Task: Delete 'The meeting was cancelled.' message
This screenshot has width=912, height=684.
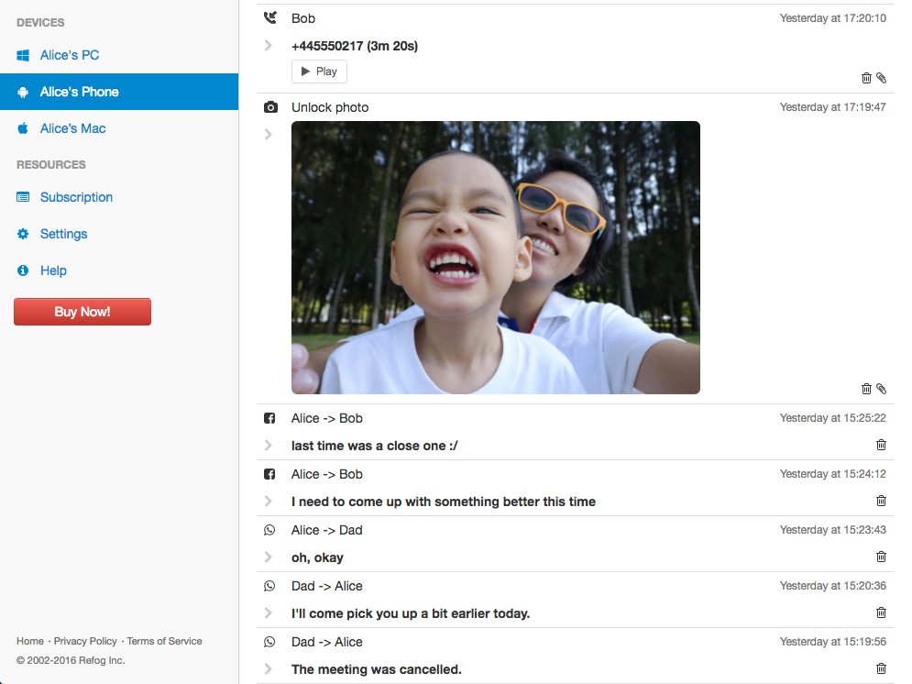Action: coord(881,669)
